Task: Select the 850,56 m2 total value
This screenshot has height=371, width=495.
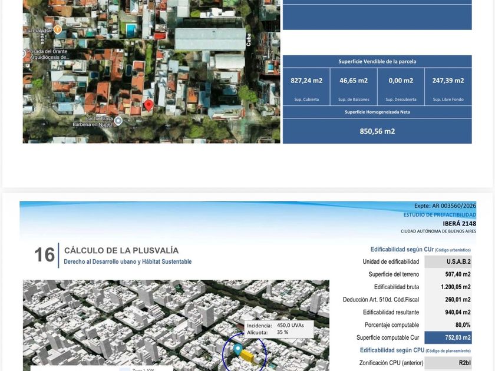Action: pyautogui.click(x=377, y=131)
